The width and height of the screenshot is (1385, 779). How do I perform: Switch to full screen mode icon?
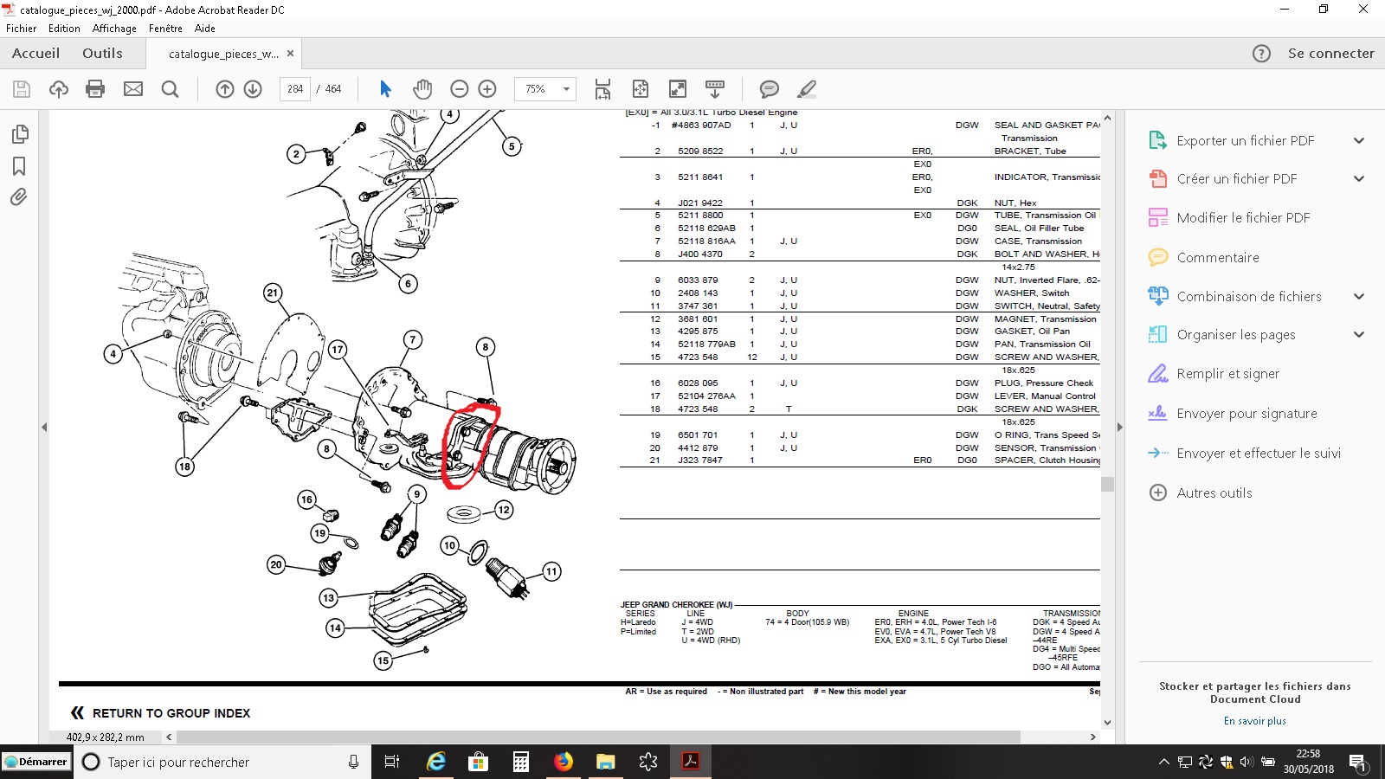678,88
